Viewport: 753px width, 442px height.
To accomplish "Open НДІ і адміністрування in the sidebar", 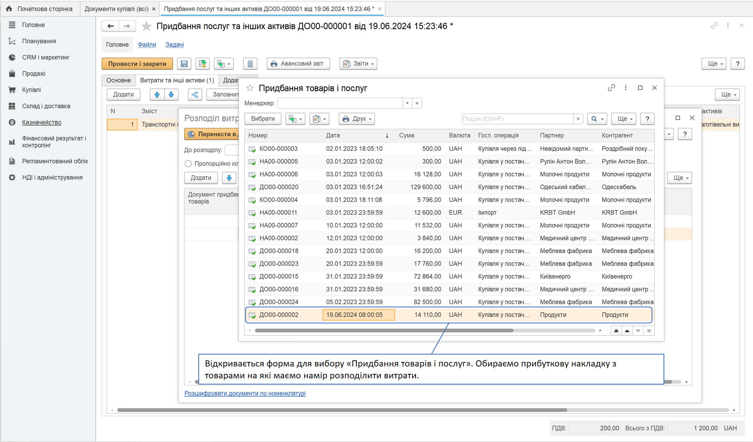I will pos(52,177).
